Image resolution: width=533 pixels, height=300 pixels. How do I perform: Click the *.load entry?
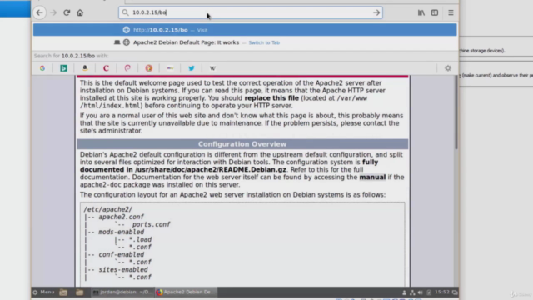140,239
